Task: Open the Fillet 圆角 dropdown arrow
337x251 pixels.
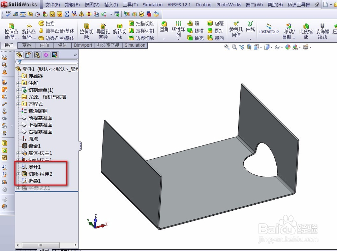Action: (164, 39)
